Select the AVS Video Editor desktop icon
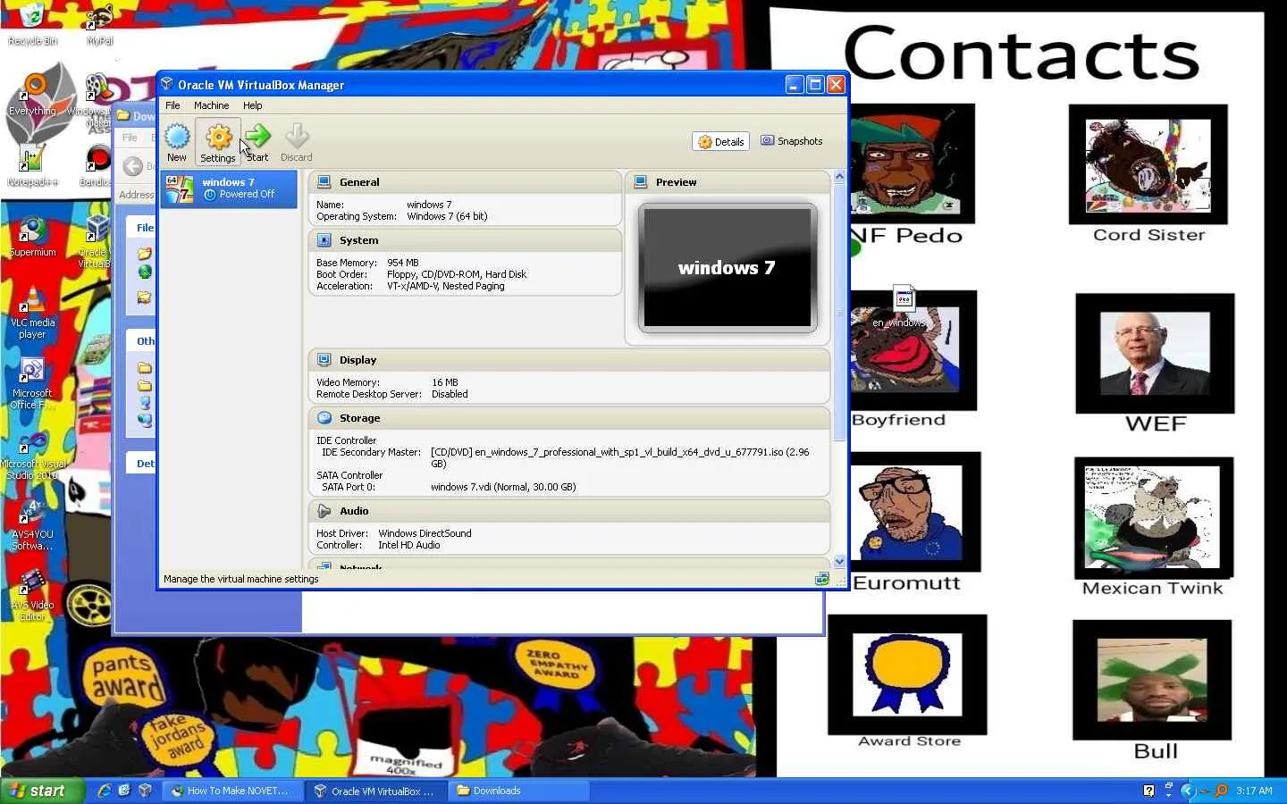This screenshot has width=1287, height=804. (32, 596)
